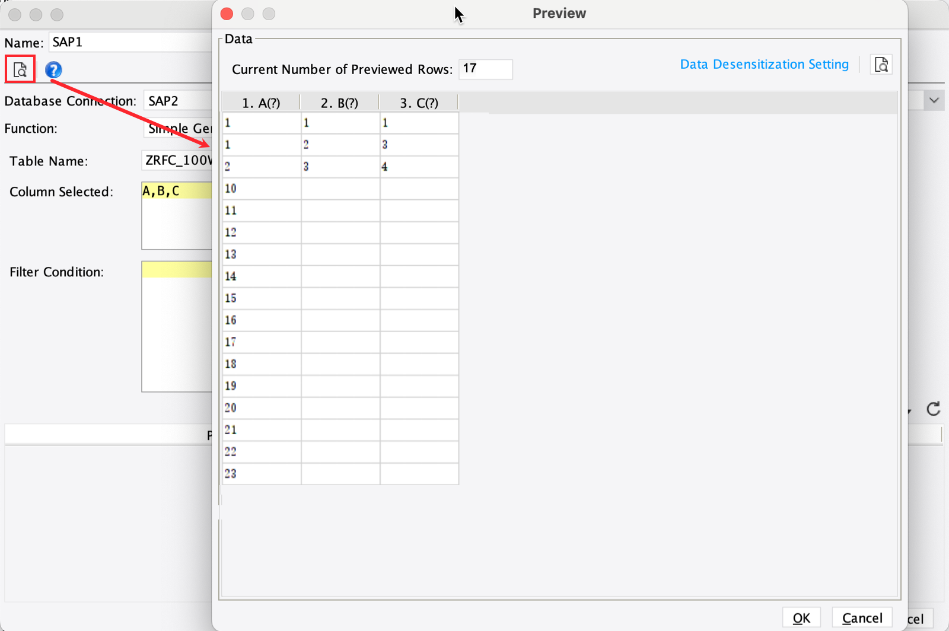
Task: Click OK in the Preview dialog
Action: coord(801,618)
